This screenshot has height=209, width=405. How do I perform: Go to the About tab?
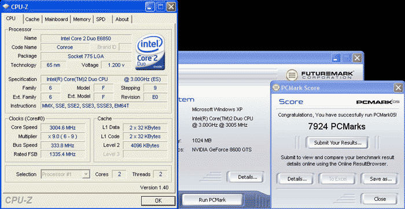click(122, 19)
